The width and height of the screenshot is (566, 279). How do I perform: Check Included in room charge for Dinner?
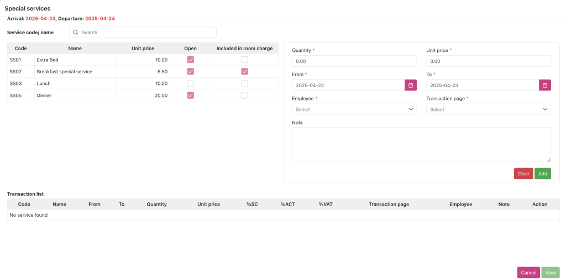click(244, 95)
